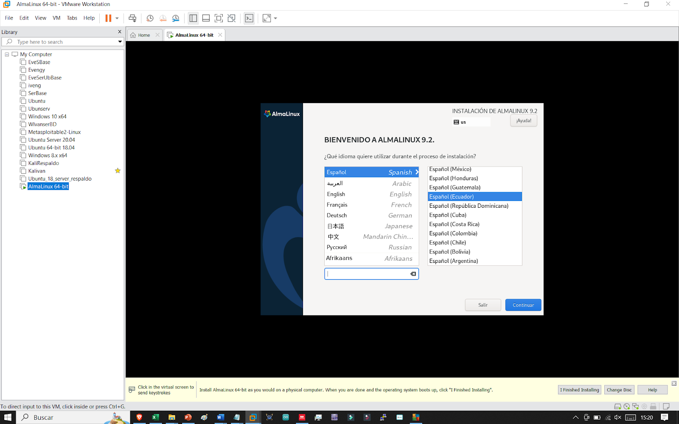Image resolution: width=679 pixels, height=424 pixels.
Task: Open Excel from the Windows taskbar
Action: pyautogui.click(x=155, y=417)
